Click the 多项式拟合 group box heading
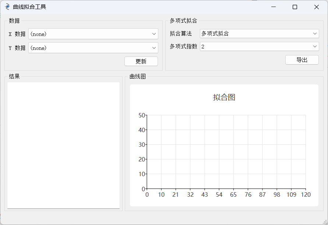 point(183,21)
